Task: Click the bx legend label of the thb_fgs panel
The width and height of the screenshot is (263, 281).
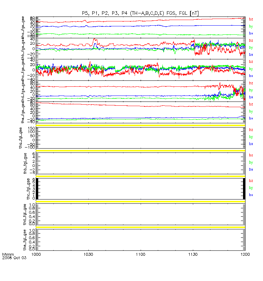Action: [x=251, y=54]
